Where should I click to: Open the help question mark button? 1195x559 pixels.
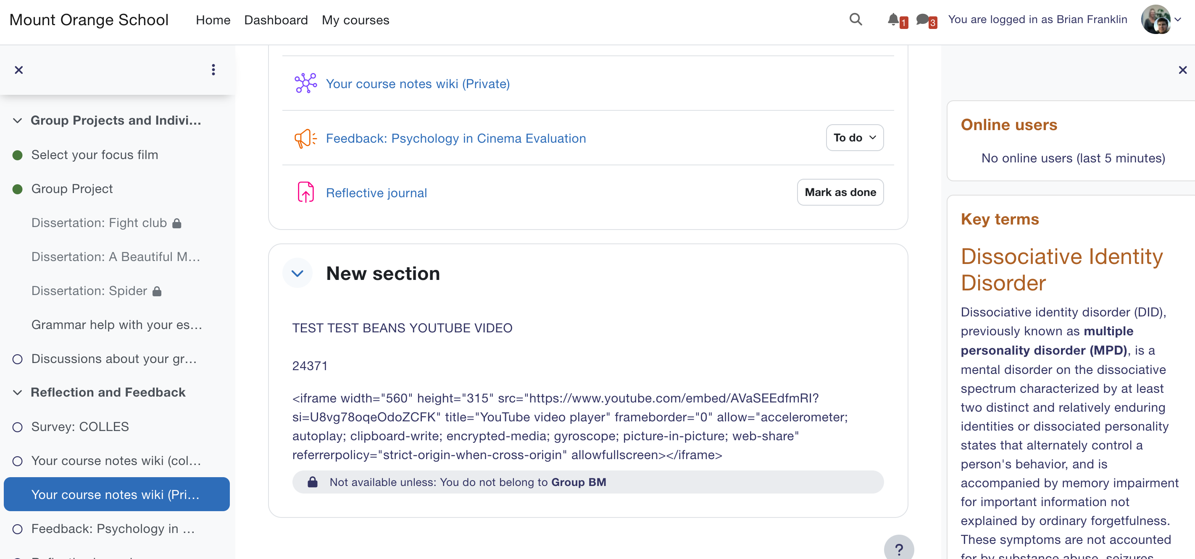pos(899,549)
